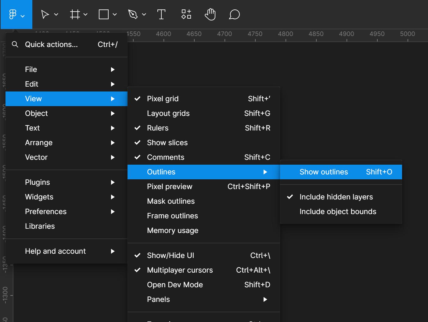
Task: Open the Resources components icon
Action: click(x=186, y=14)
